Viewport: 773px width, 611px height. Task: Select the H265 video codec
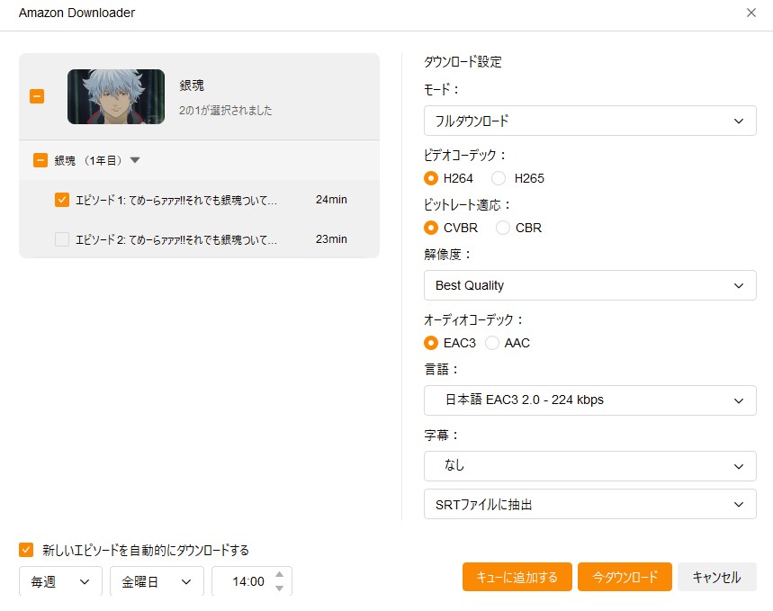[499, 178]
